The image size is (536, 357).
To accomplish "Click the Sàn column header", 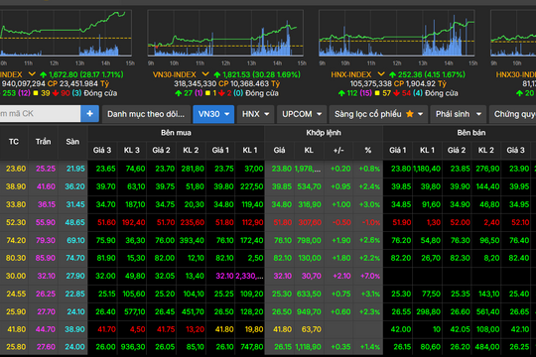I will click(72, 142).
